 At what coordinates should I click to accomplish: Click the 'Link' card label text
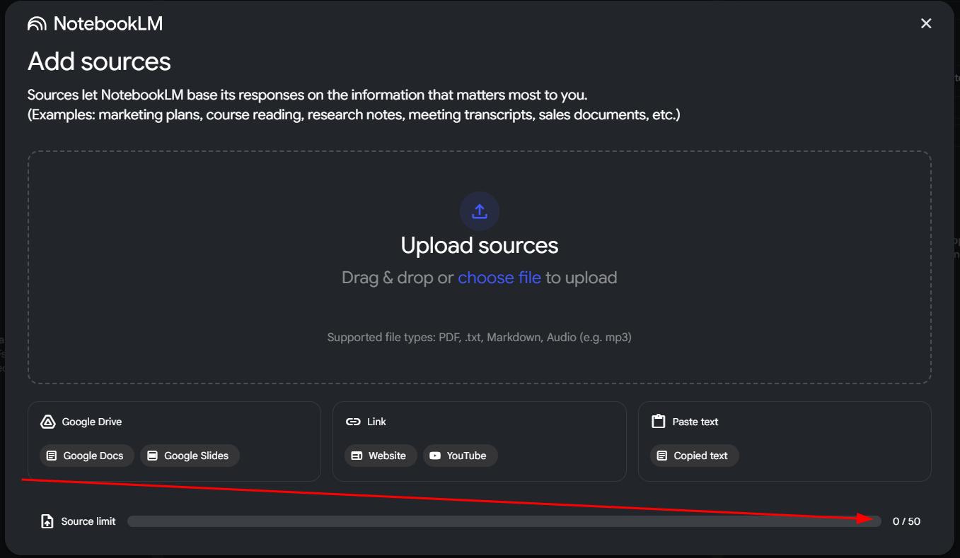coord(376,422)
